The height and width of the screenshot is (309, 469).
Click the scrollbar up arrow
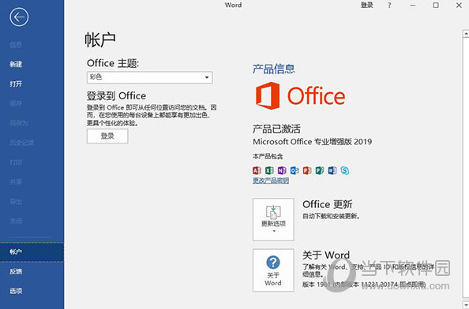[x=466, y=33]
